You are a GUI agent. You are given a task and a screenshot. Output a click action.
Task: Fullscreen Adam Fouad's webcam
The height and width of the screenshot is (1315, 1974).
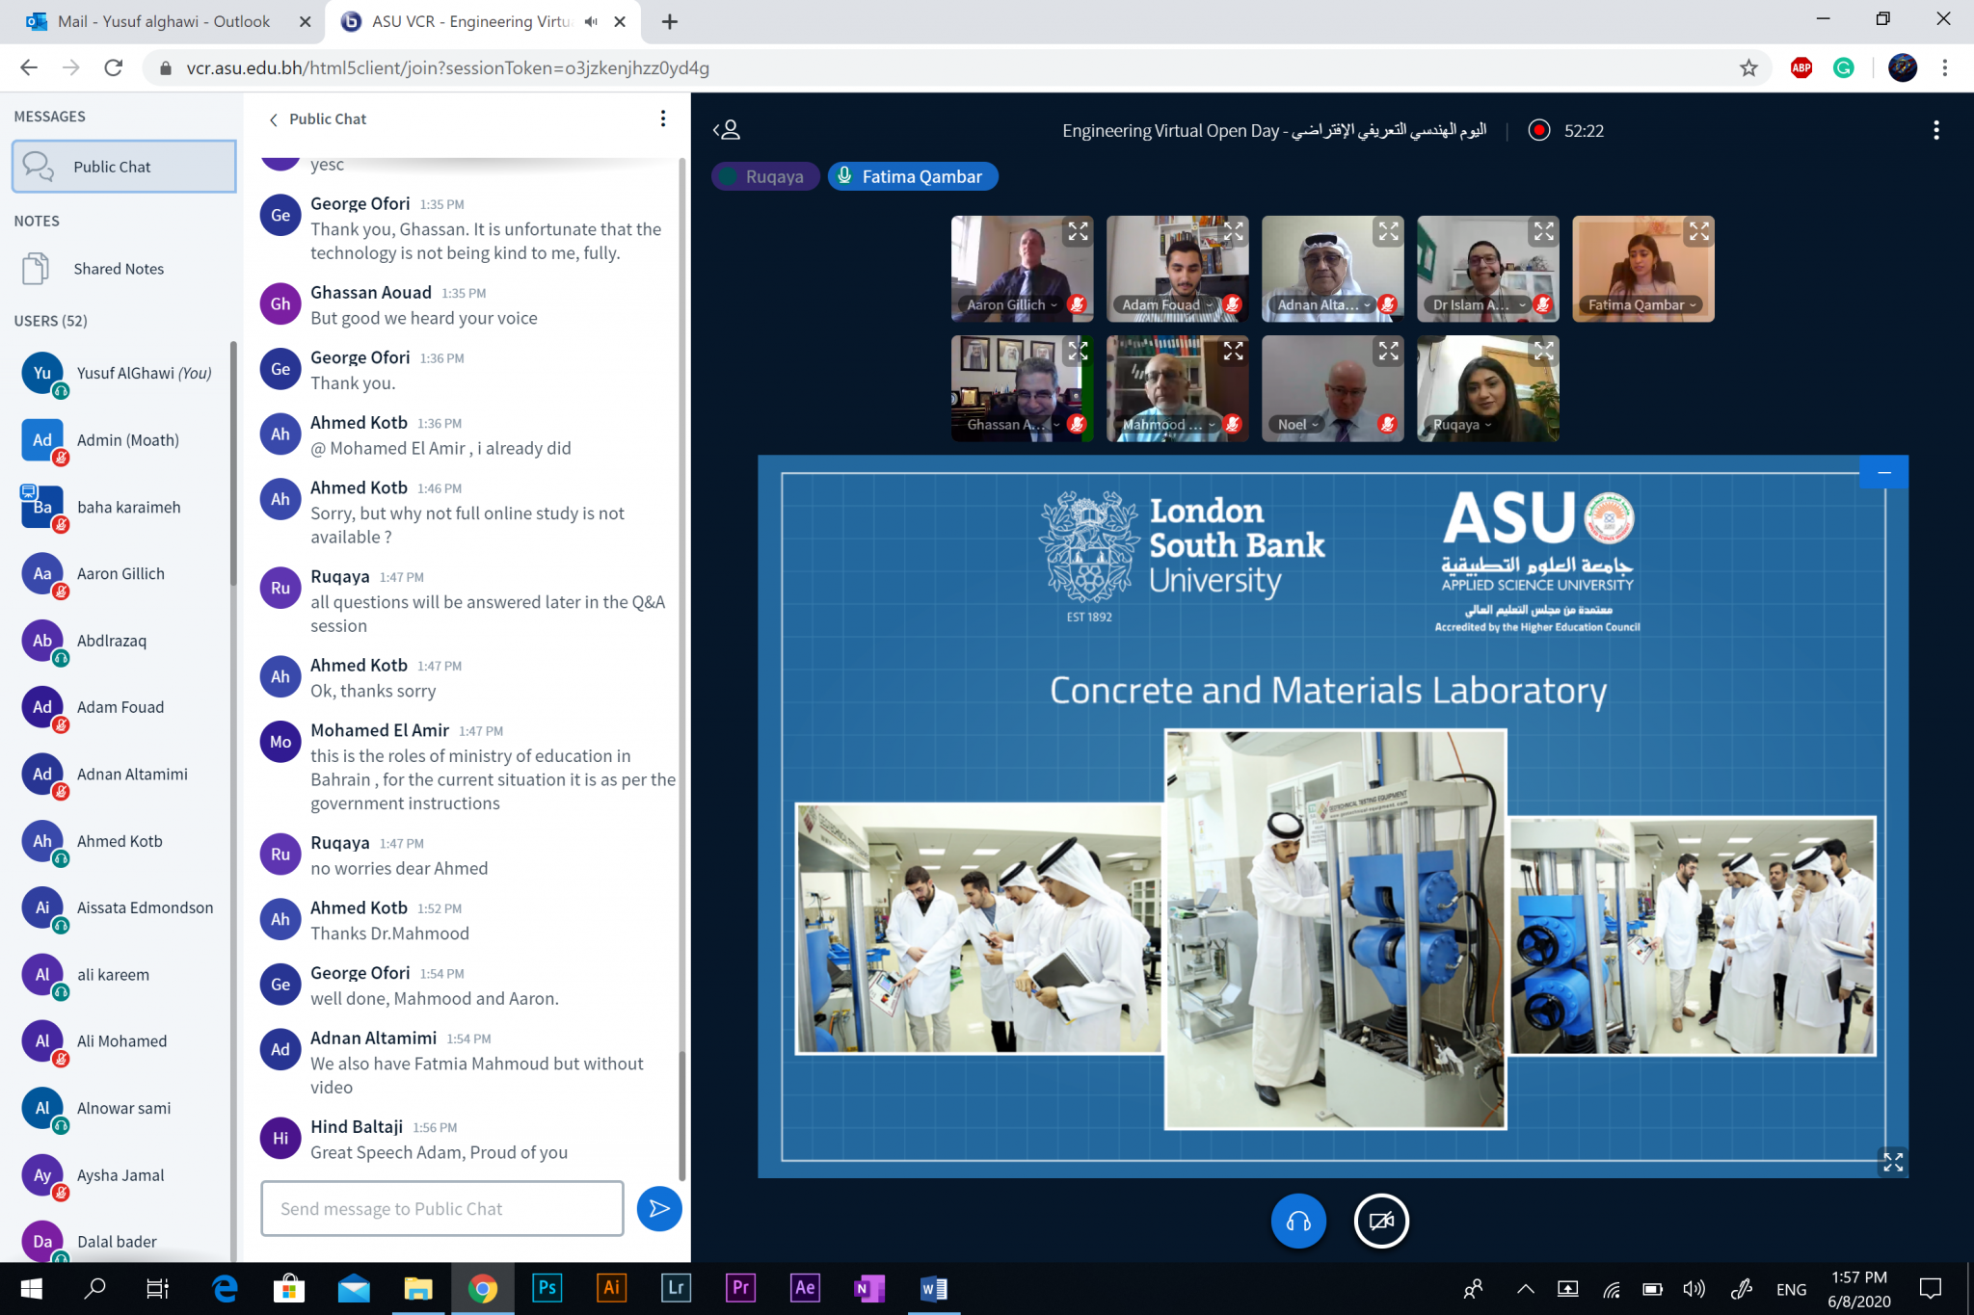click(x=1233, y=231)
